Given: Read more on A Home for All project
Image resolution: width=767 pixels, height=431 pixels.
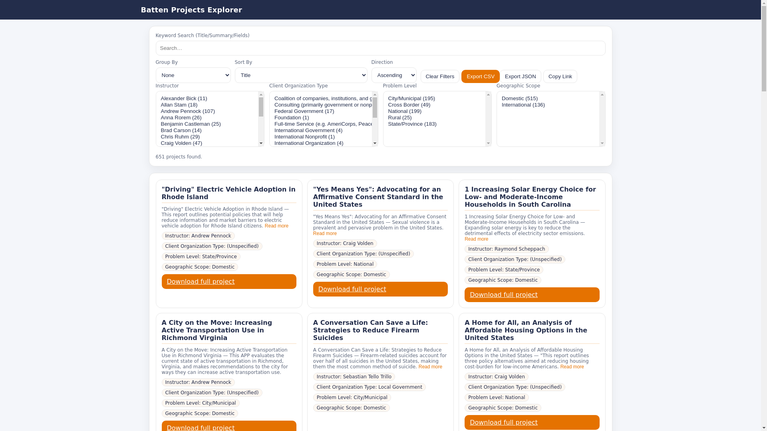Looking at the screenshot, I should [572, 367].
